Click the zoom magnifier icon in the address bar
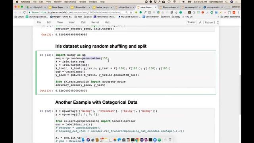The height and width of the screenshot is (143, 254). pos(127,12)
